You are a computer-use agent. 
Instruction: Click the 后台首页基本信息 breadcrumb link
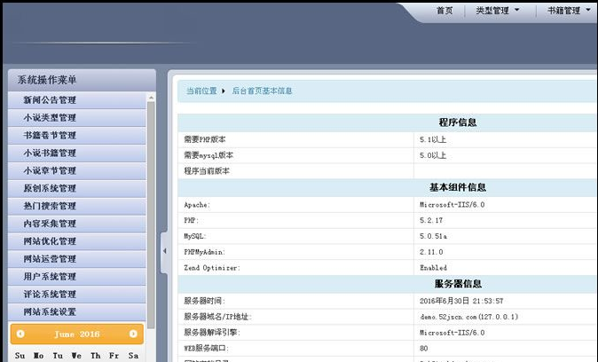pos(262,91)
